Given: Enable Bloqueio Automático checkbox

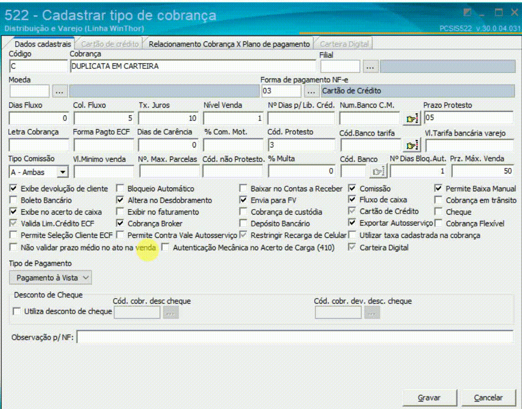Looking at the screenshot, I should coord(120,189).
